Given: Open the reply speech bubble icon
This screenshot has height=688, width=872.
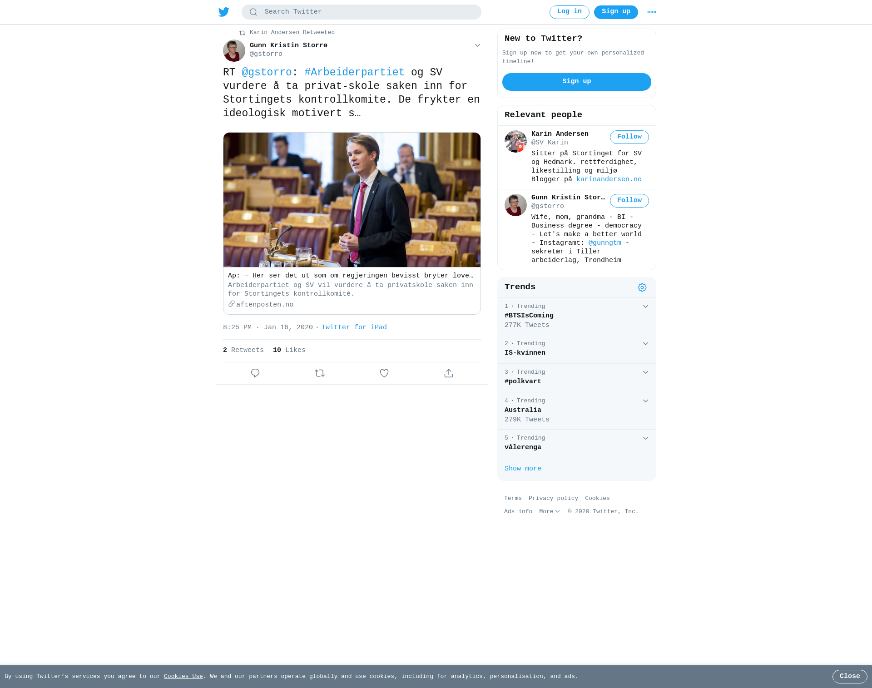Looking at the screenshot, I should pos(255,373).
